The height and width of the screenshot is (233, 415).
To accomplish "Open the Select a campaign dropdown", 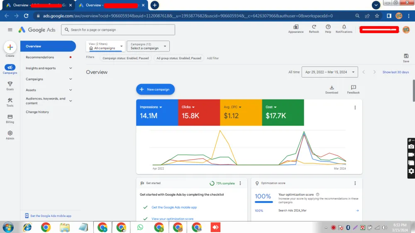I will [x=148, y=46].
